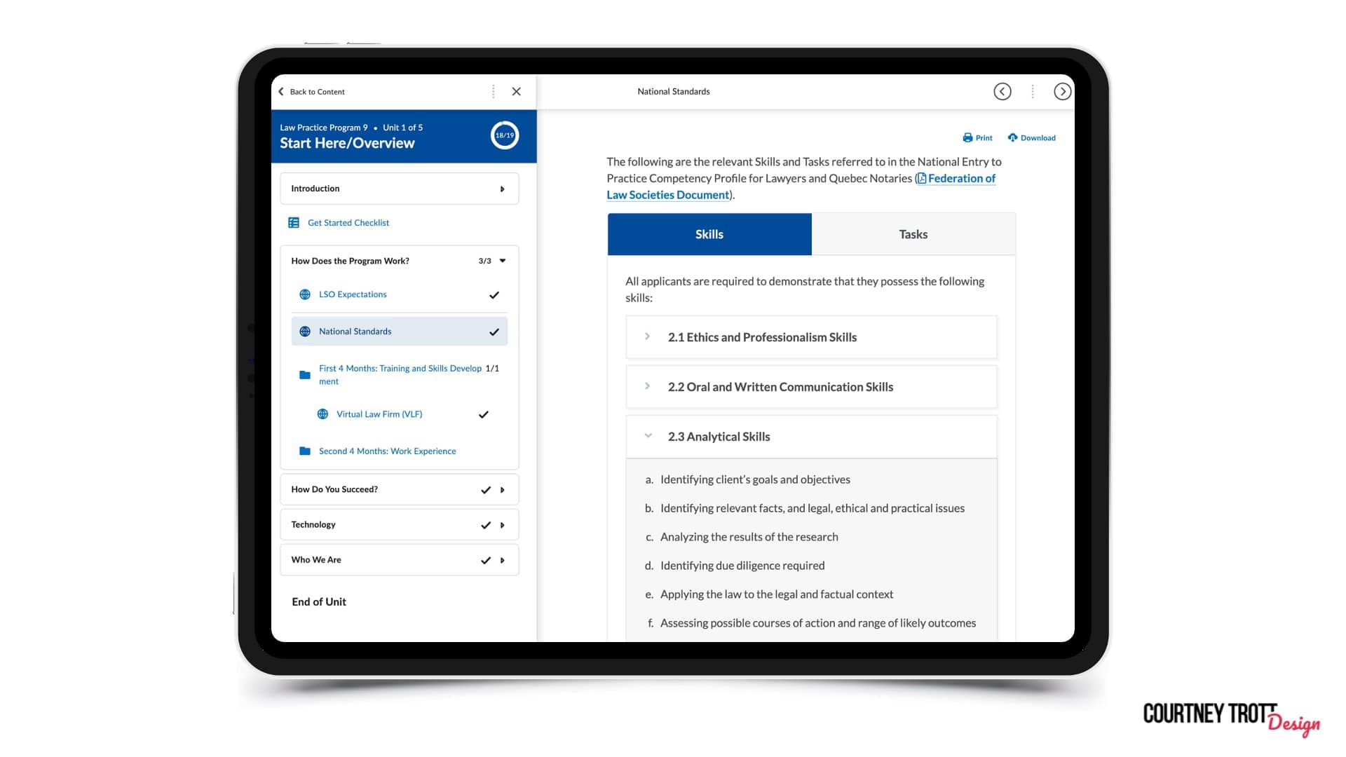Click How Do You Succeed? title
1346x757 pixels.
pos(334,489)
